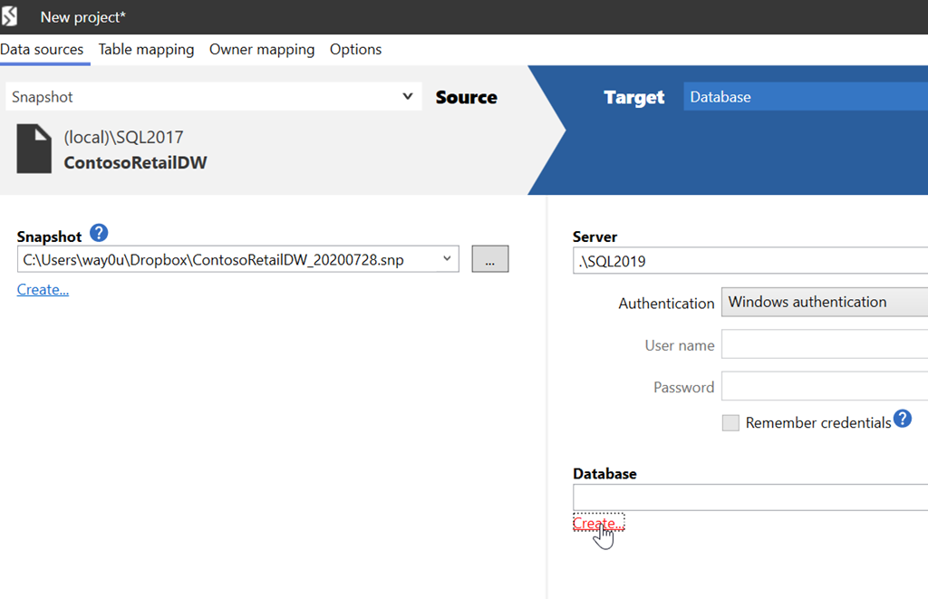Image resolution: width=928 pixels, height=599 pixels.
Task: Open the target type Database dropdown
Action: point(805,97)
